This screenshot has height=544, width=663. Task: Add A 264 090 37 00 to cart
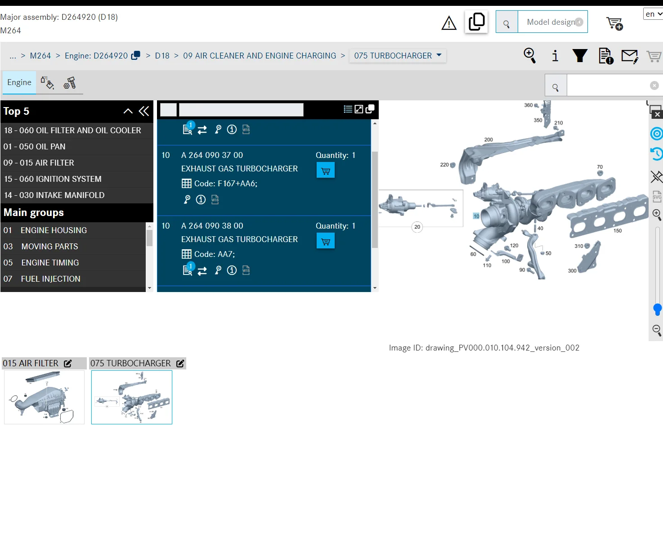[326, 171]
